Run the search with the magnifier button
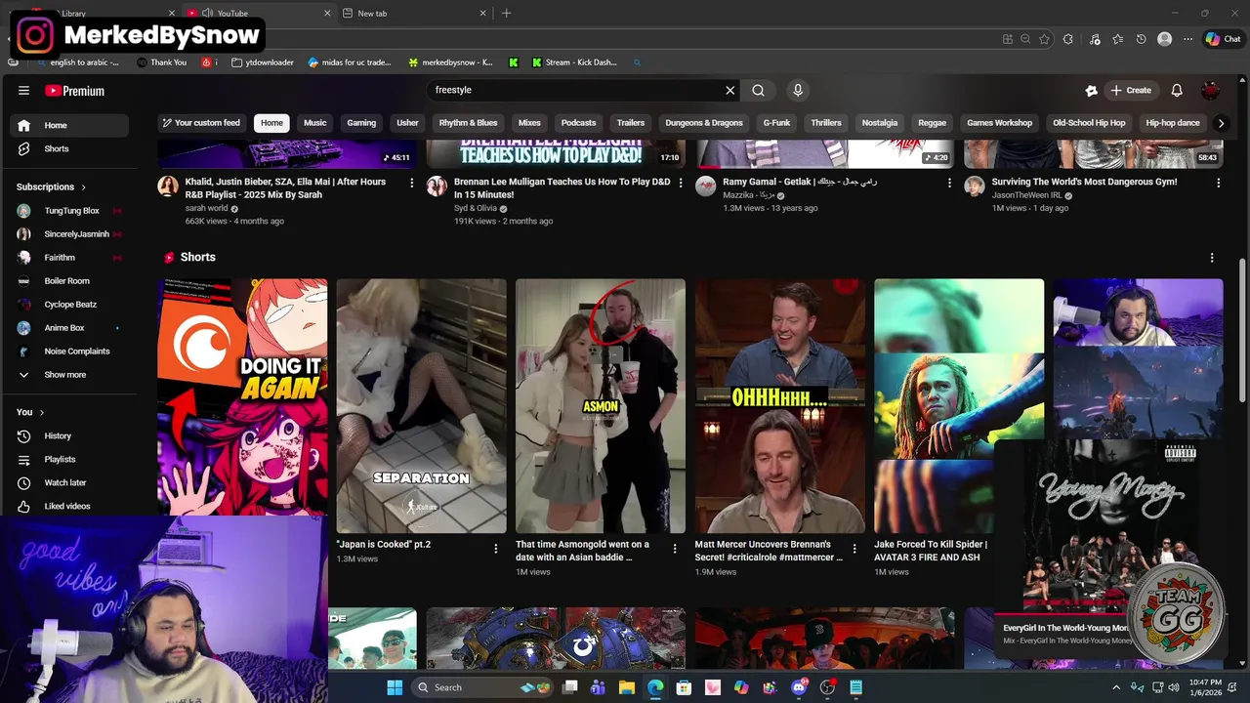Image resolution: width=1250 pixels, height=703 pixels. [758, 90]
